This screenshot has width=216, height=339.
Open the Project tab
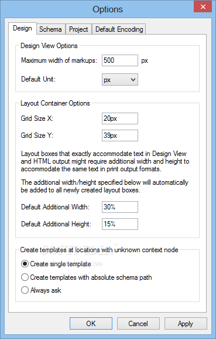coord(78,29)
